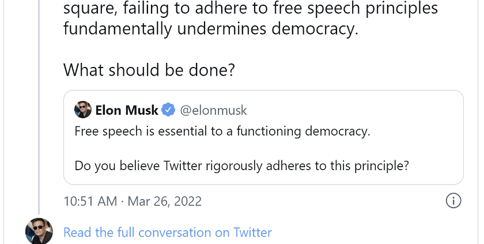The height and width of the screenshot is (244, 484).
Task: Click Elon Musk's avatar in the quoted tweet
Action: [83, 110]
